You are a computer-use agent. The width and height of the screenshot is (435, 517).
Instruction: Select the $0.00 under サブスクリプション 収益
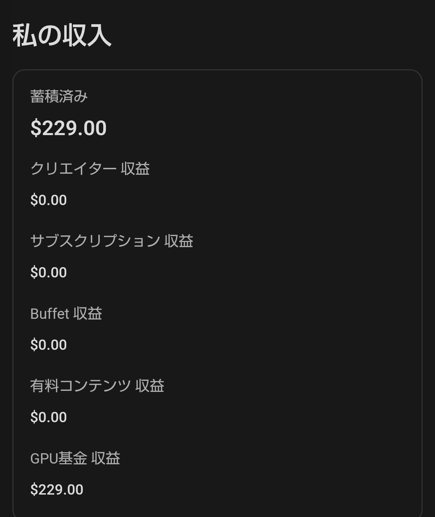(48, 273)
